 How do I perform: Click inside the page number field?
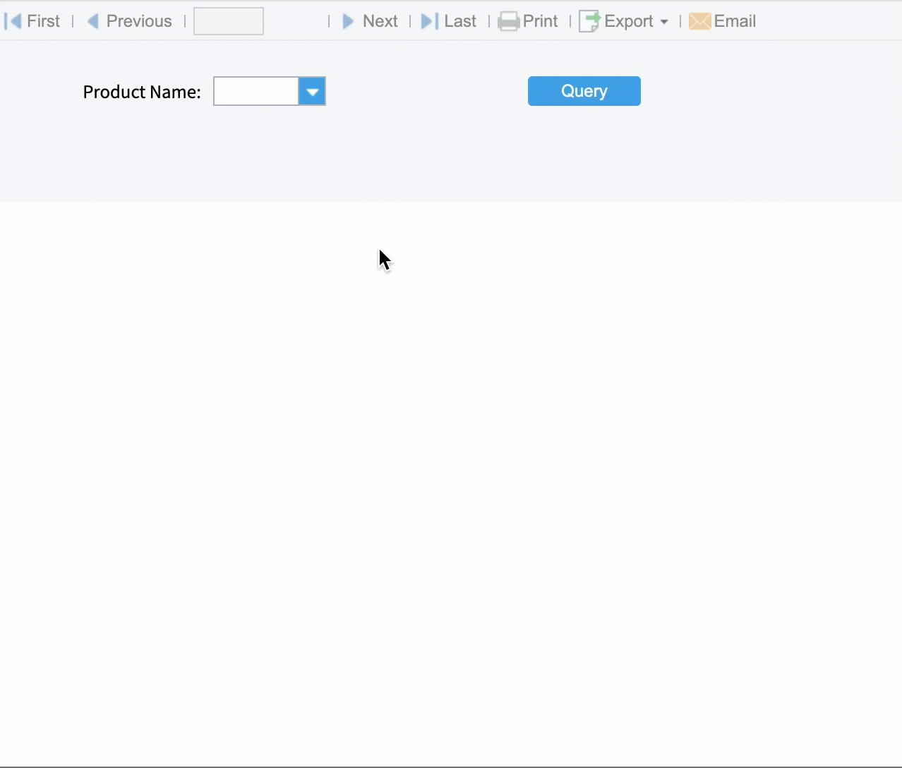227,20
